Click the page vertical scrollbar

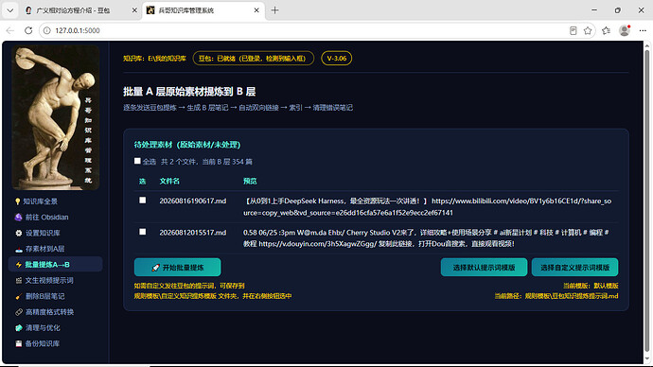click(x=647, y=201)
